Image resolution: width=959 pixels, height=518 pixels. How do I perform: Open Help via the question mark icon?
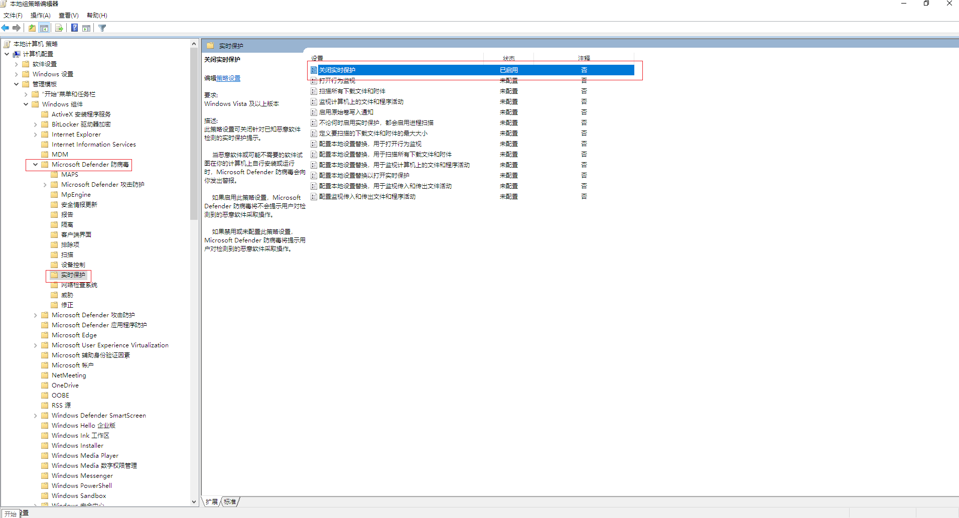point(74,28)
